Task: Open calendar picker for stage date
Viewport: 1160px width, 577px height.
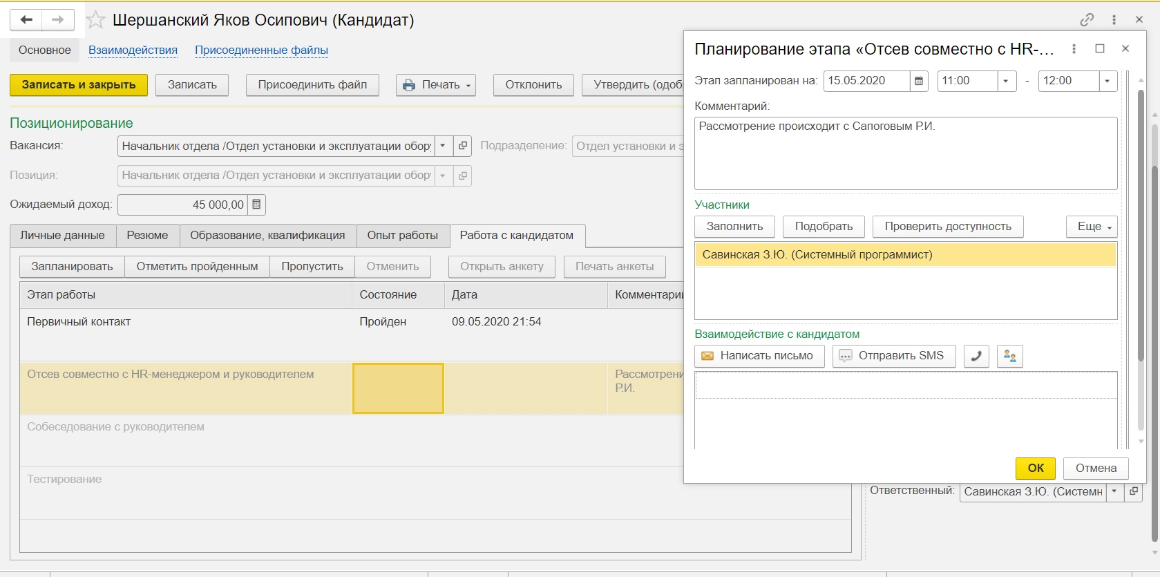Action: pyautogui.click(x=919, y=81)
